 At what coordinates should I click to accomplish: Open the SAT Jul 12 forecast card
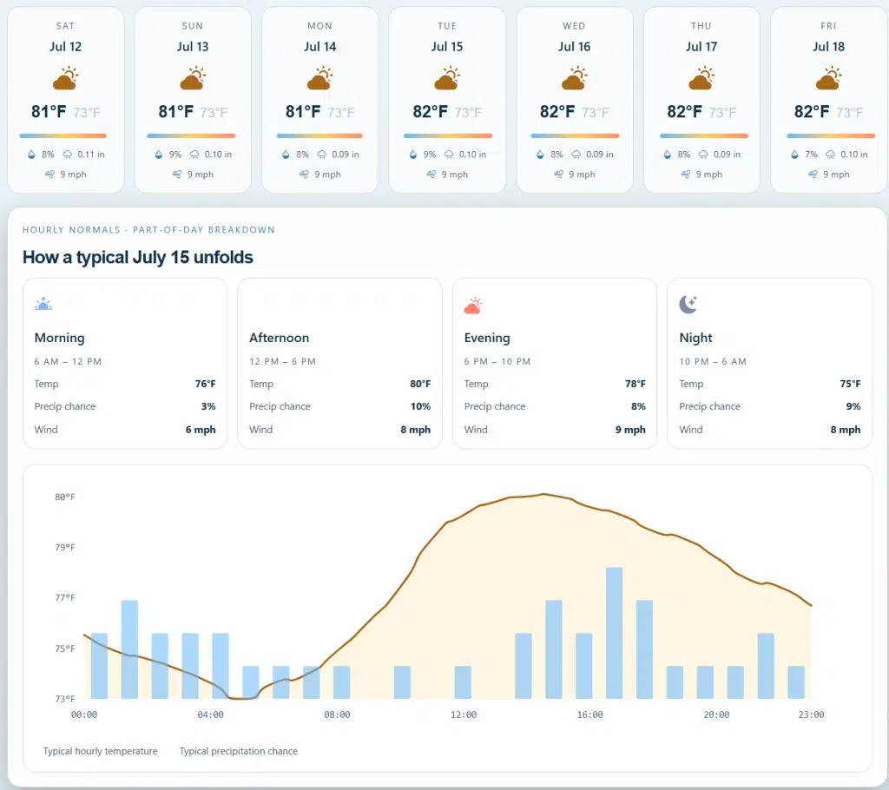66,100
